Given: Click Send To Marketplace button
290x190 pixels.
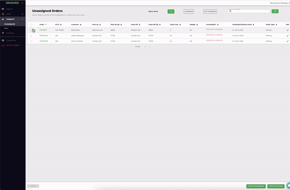Looking at the screenshot, I should click(256, 186).
